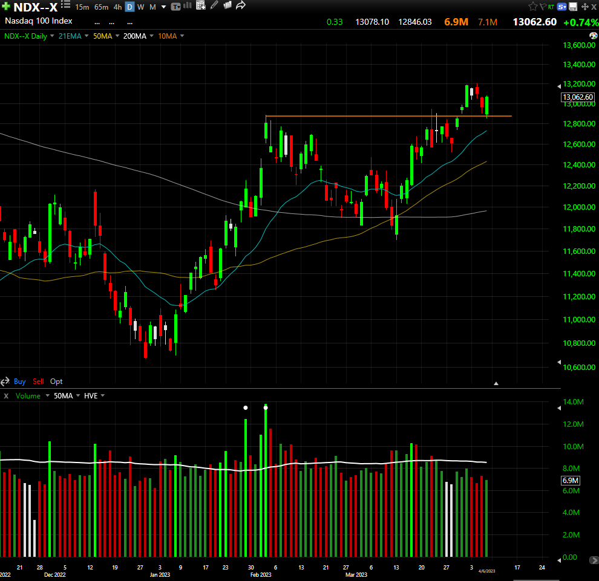The height and width of the screenshot is (581, 599).
Task: Click the left arrow marker near 0.00 volume
Action: 559,560
